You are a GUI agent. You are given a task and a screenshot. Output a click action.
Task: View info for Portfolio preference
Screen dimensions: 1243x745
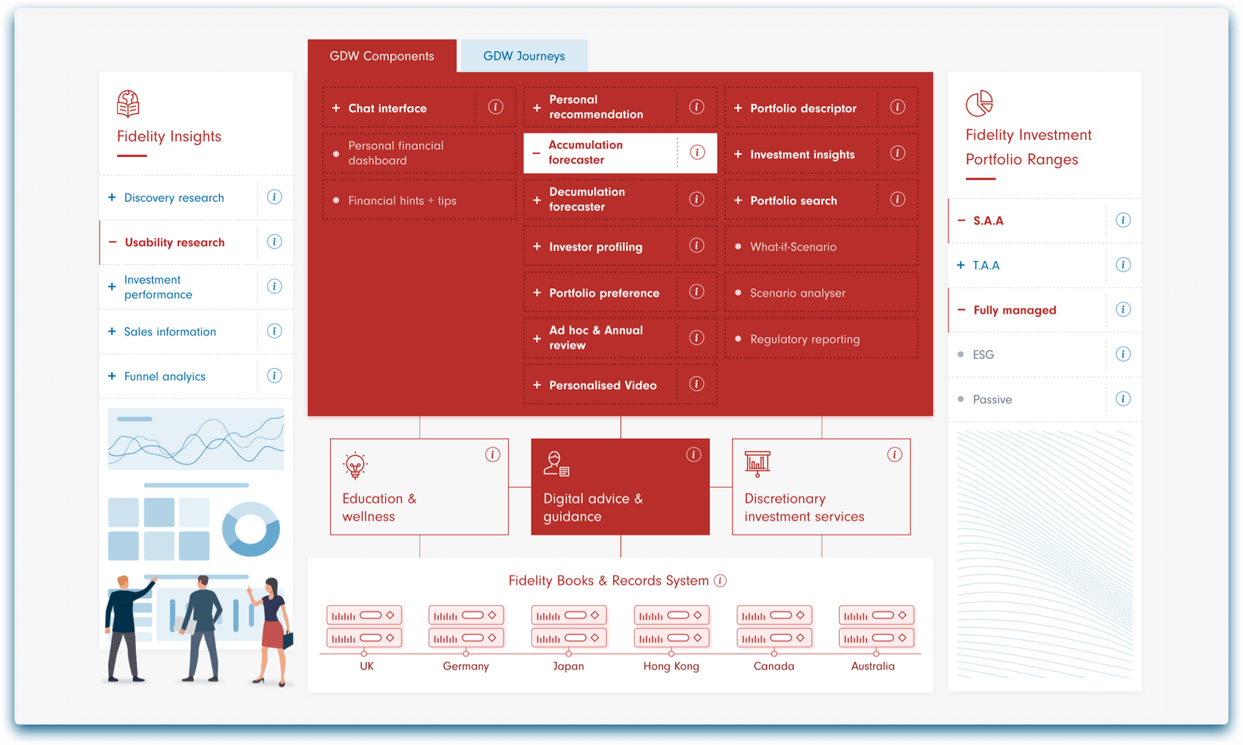pyautogui.click(x=697, y=291)
